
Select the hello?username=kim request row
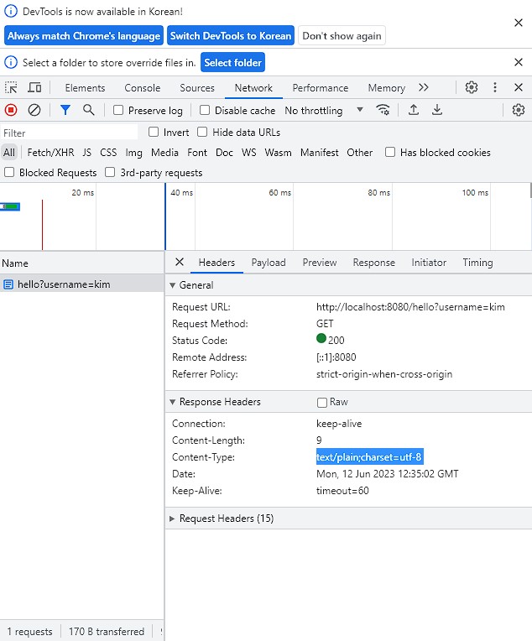point(81,284)
